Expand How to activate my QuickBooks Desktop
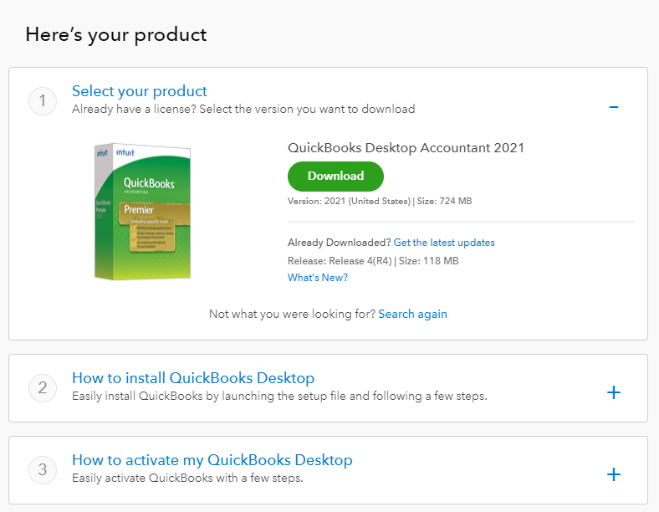The height and width of the screenshot is (512, 659). click(613, 474)
